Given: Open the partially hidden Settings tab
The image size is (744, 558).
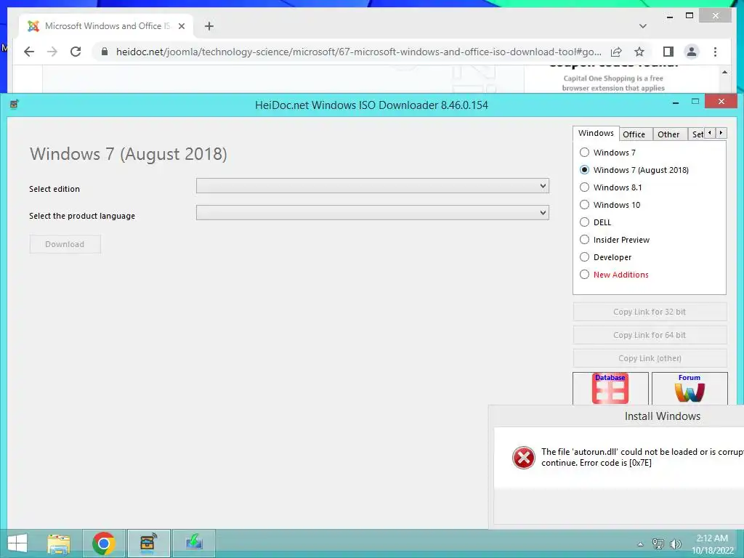Looking at the screenshot, I should [x=697, y=134].
